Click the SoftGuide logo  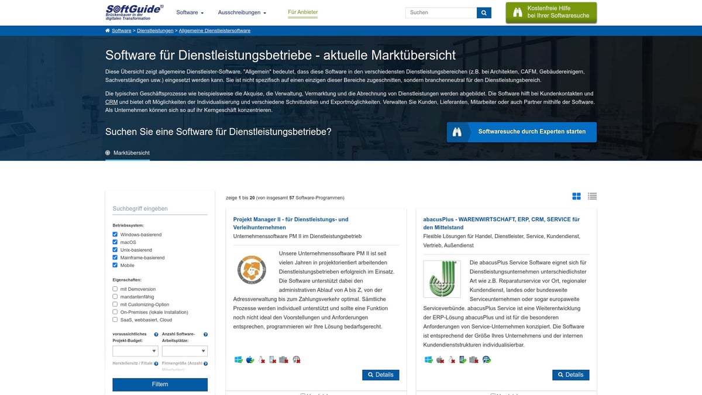[135, 12]
